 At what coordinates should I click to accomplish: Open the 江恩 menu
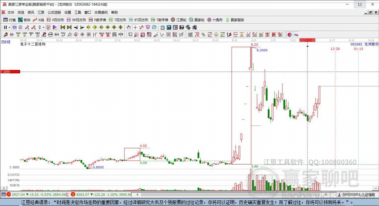pos(41,12)
